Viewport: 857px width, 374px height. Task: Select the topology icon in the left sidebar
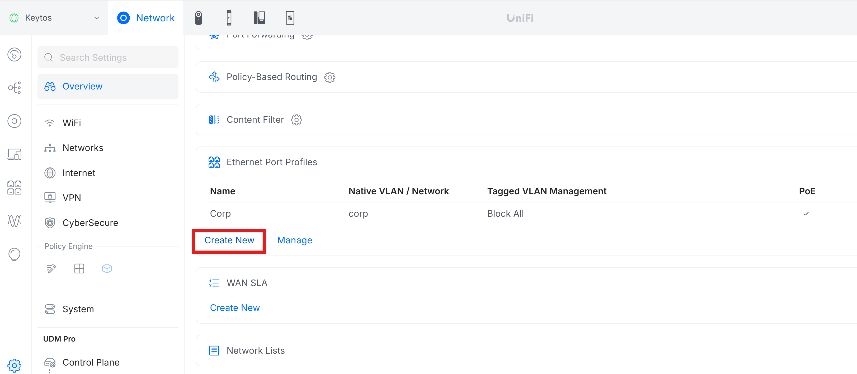(x=15, y=88)
